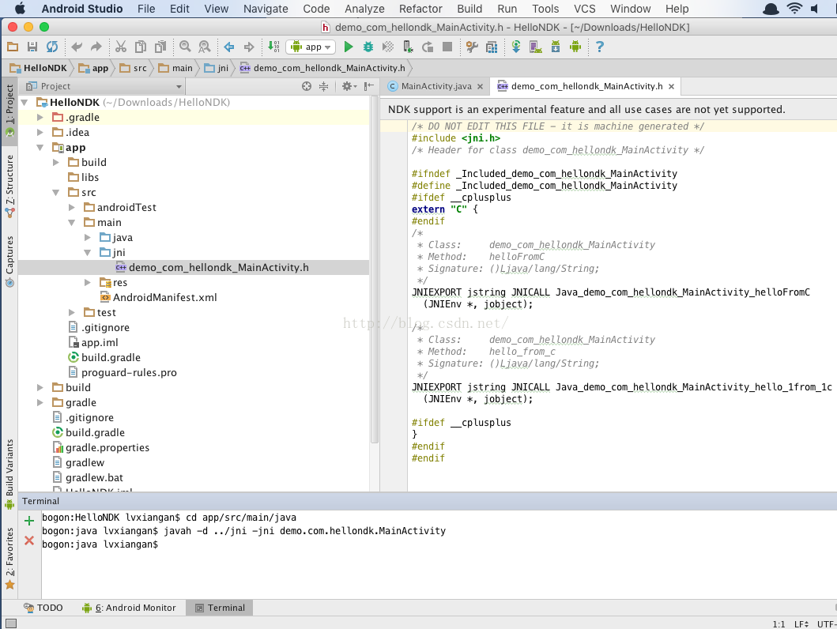Open the SDK Manager icon
Viewport: 837px width, 629px height.
click(556, 47)
